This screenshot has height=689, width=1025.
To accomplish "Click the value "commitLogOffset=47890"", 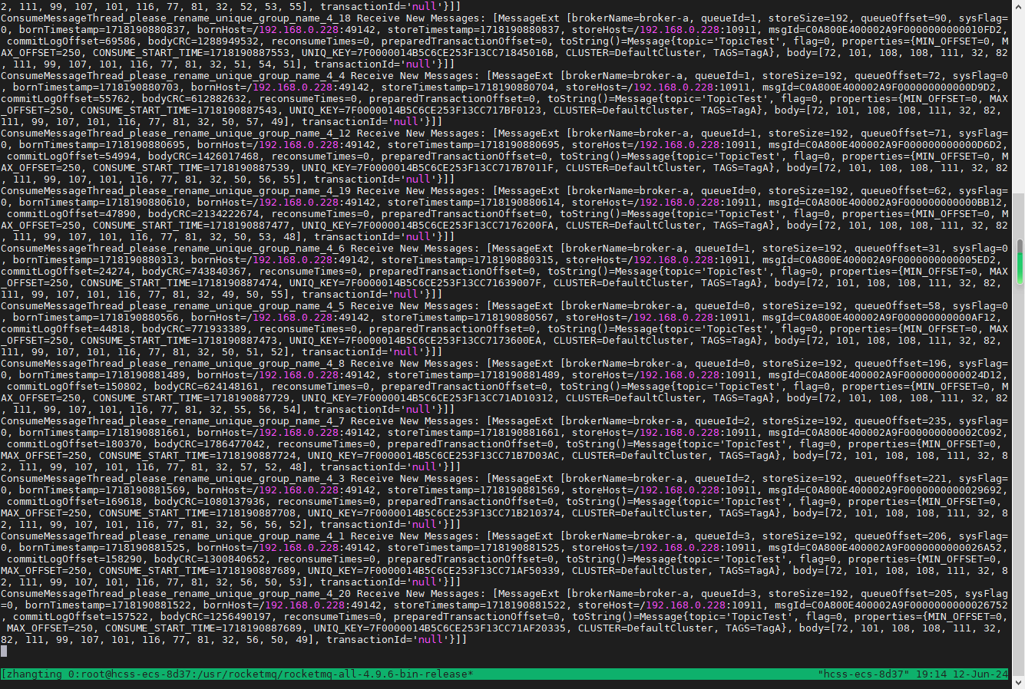I will [x=71, y=214].
